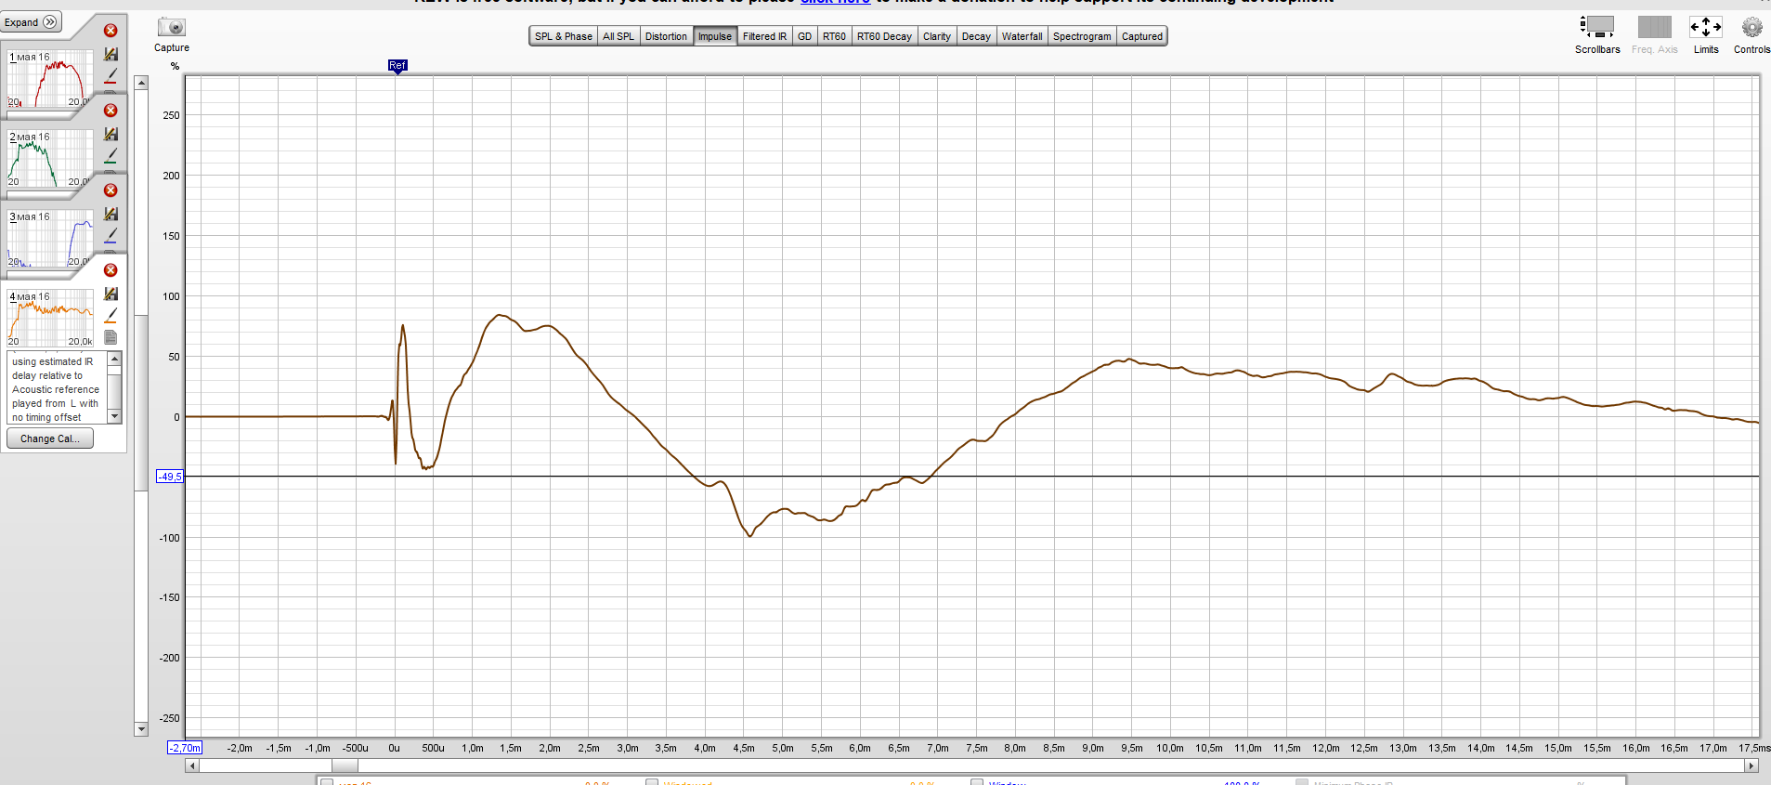Remove measurement 1 with red X icon

(111, 31)
